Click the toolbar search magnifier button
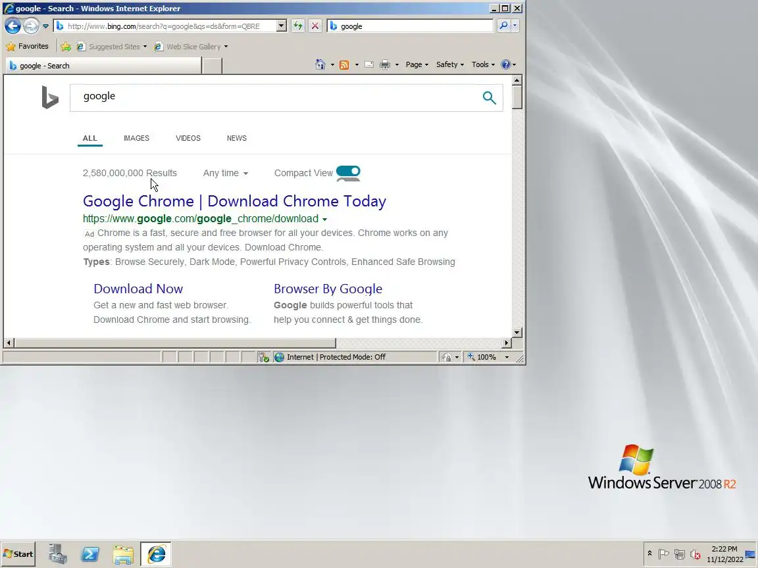Viewport: 758px width, 568px height. (x=503, y=26)
